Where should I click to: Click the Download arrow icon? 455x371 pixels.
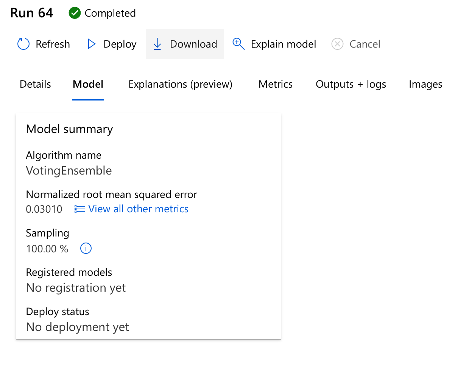tap(157, 44)
